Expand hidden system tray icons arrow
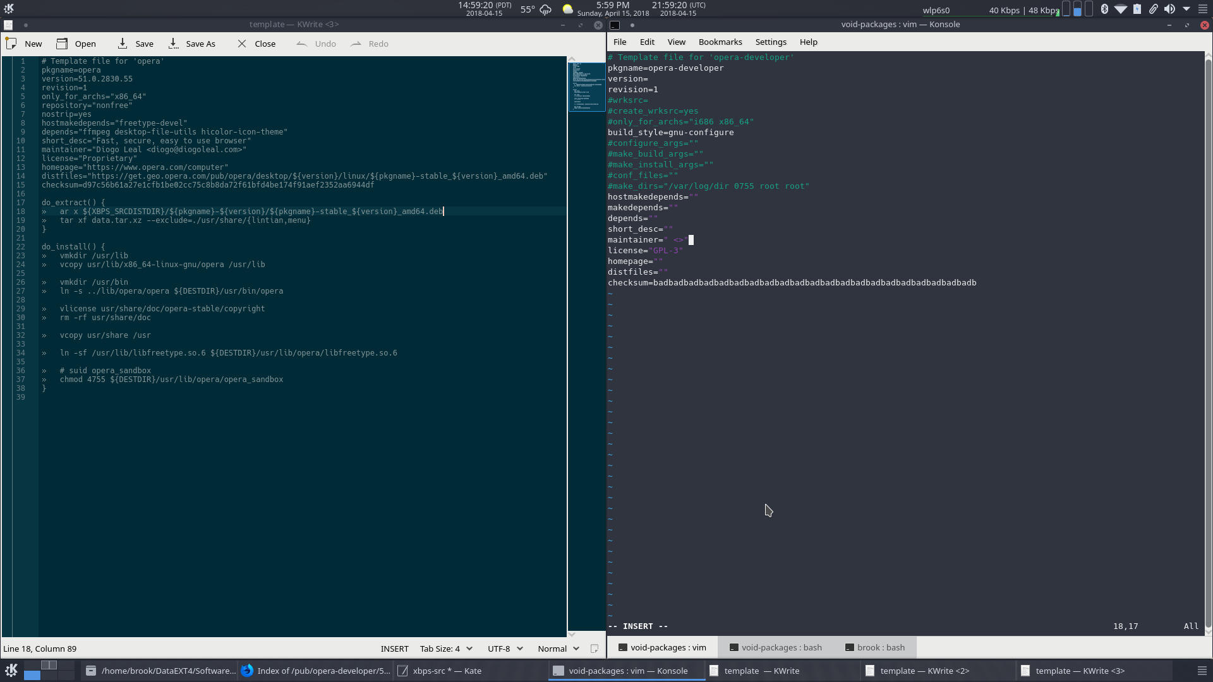This screenshot has width=1213, height=682. 1186,9
